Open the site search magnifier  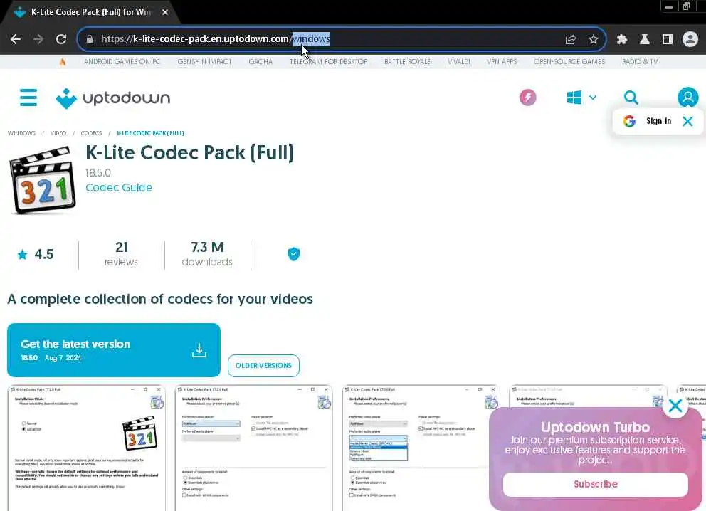point(631,98)
